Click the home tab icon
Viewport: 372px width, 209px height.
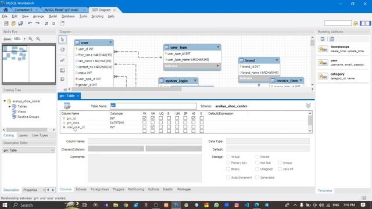click(x=6, y=10)
